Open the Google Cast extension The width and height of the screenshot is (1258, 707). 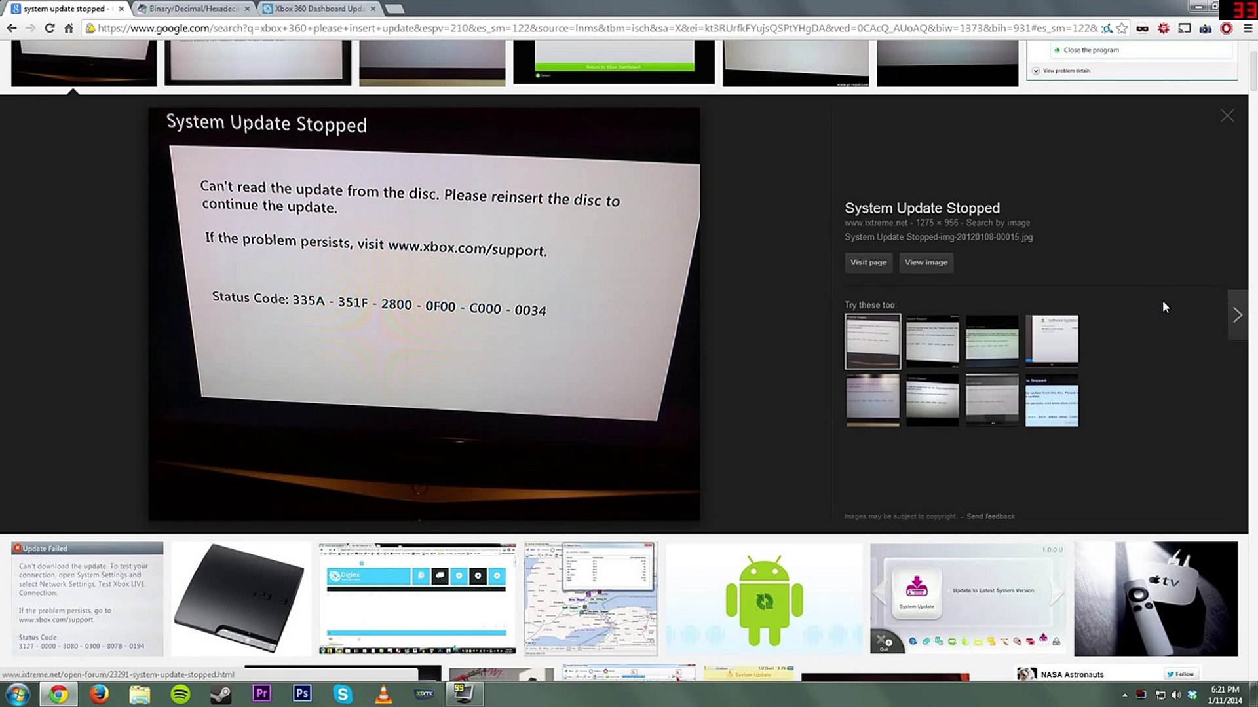click(x=1185, y=28)
